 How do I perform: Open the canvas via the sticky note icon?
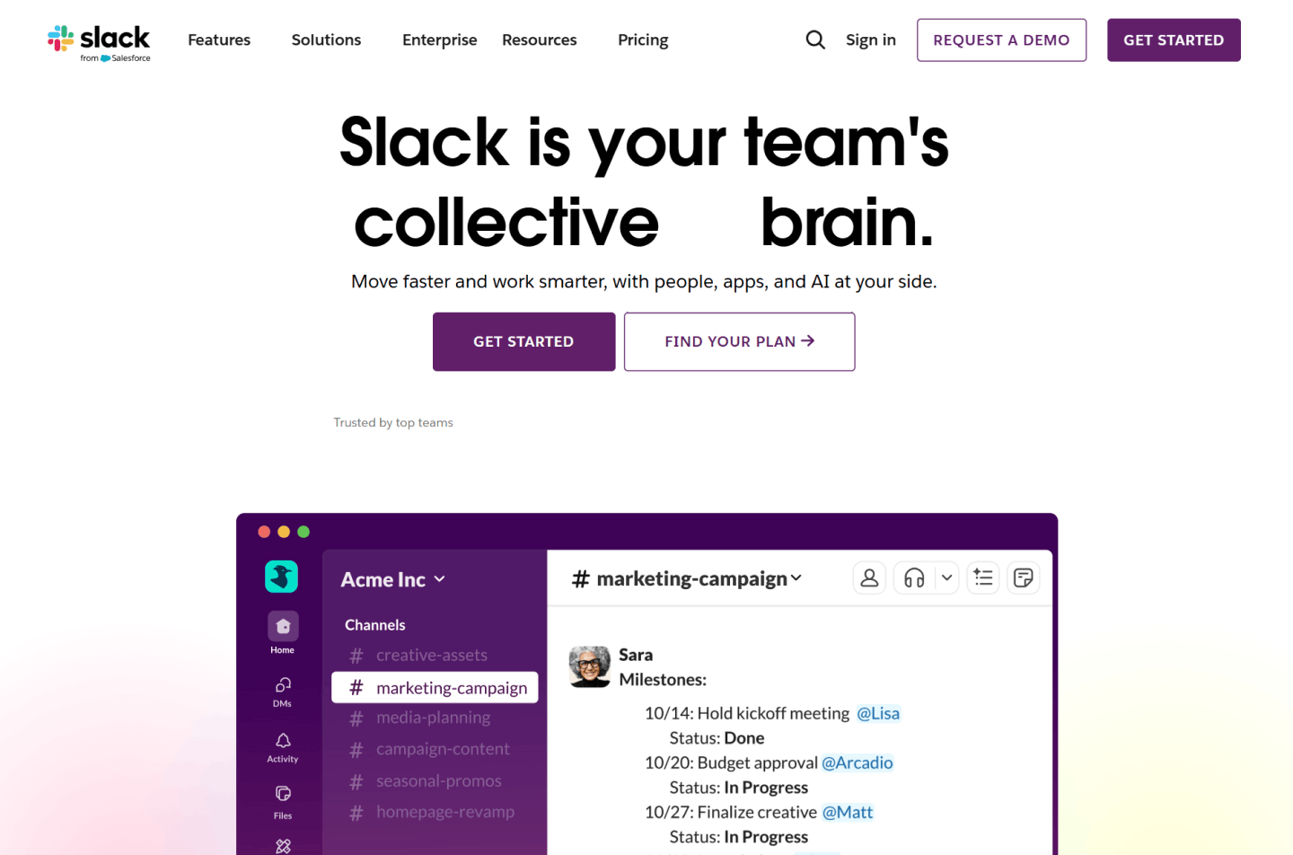1023,577
